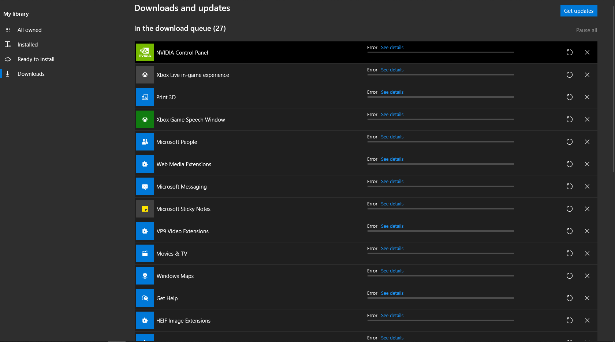Cancel the Windows Maps download
This screenshot has height=342, width=615.
587,276
